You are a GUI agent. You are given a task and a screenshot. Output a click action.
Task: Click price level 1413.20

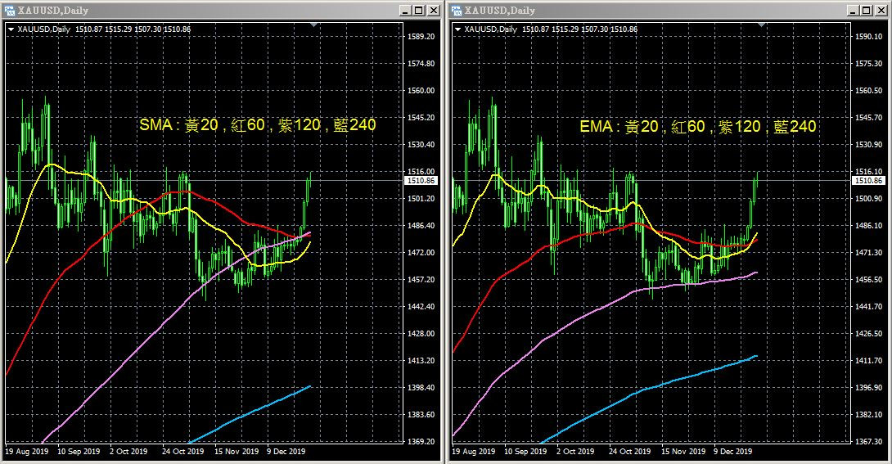tap(421, 361)
